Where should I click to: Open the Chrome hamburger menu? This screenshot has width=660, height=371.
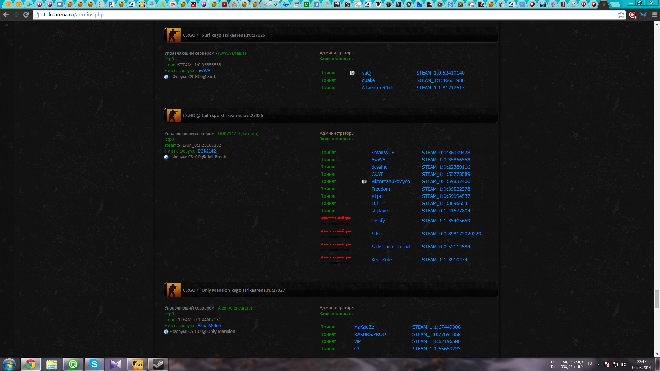[654, 15]
